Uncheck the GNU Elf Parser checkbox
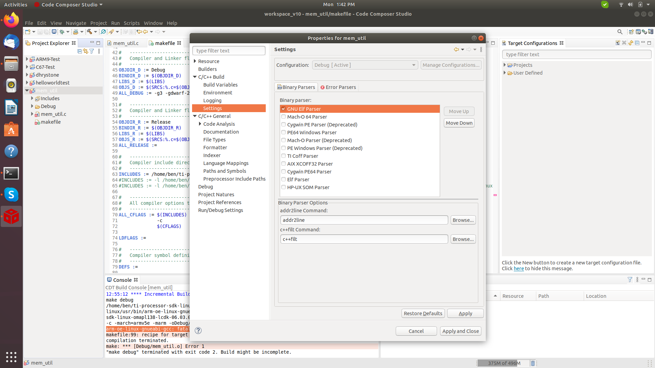The height and width of the screenshot is (368, 655). tap(283, 109)
